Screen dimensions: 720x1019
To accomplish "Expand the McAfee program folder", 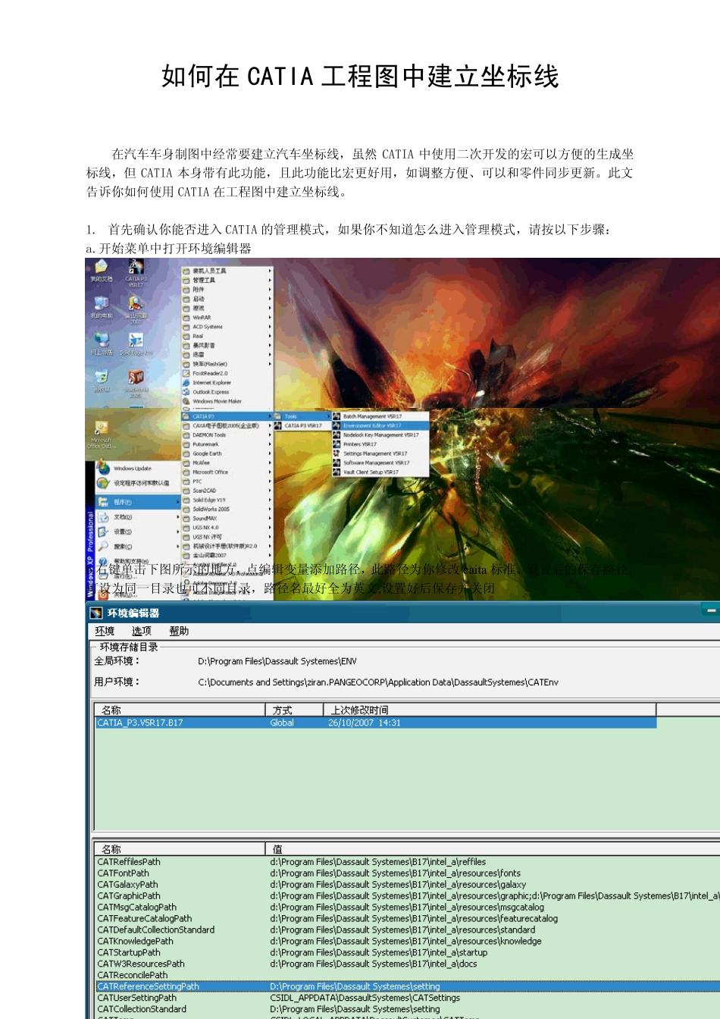I will pos(227,462).
